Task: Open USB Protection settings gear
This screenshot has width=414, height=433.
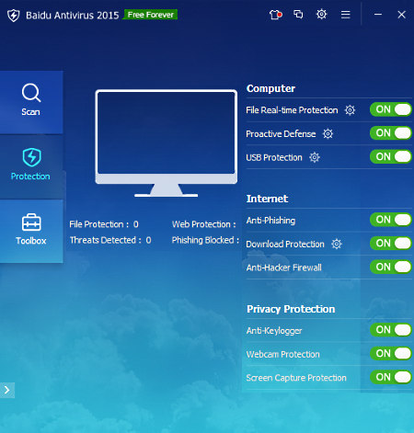Action: point(315,157)
